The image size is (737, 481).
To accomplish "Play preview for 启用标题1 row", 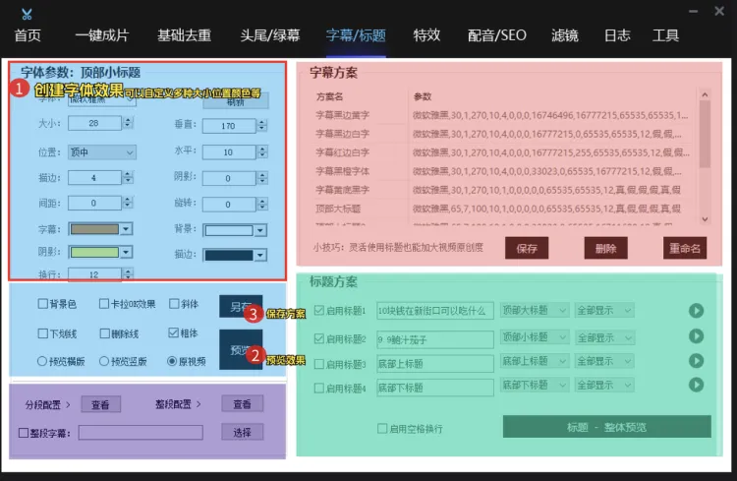I will point(696,311).
